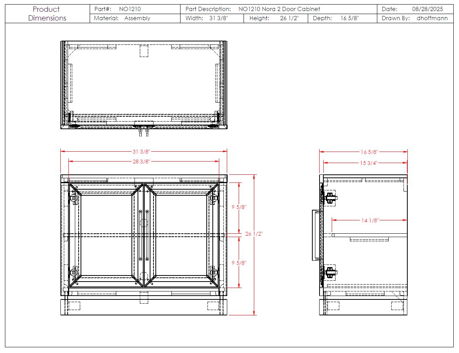Select the lower 9 5/8" door dimension
This screenshot has width=459, height=353.
239,263
